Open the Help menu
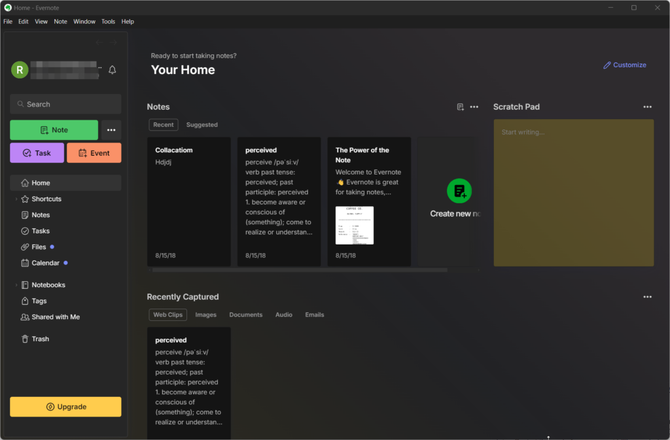This screenshot has width=670, height=440. [x=128, y=22]
